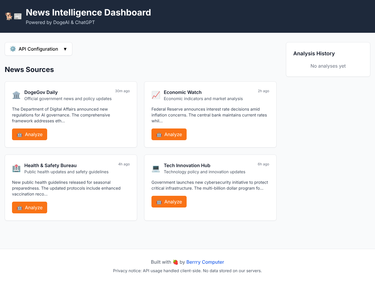Click the News Intelligence Dashboard title
This screenshot has height=283, width=375.
88,12
